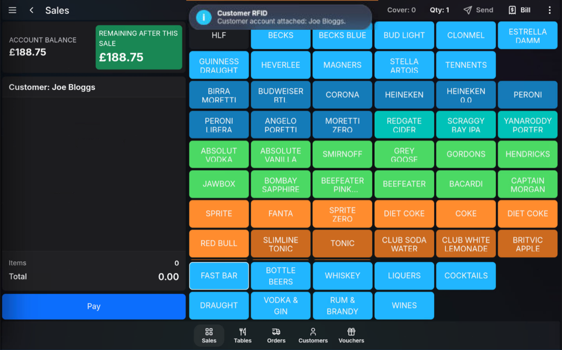Image resolution: width=562 pixels, height=350 pixels.
Task: Select the FAST BAR category
Action: (219, 276)
